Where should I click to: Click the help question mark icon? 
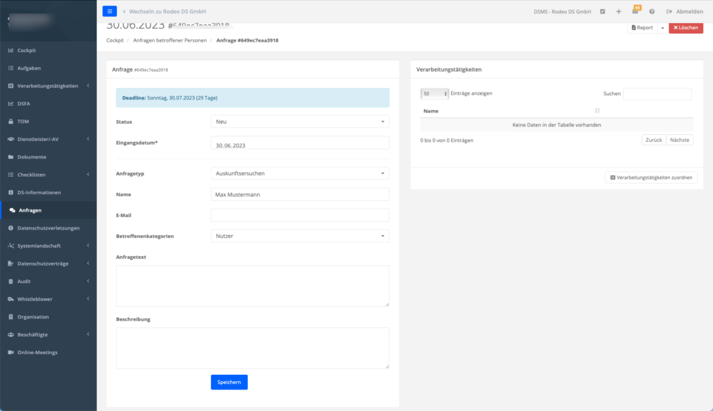click(x=652, y=12)
